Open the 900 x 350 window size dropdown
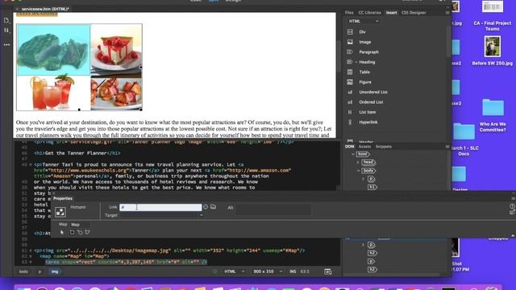Screen dimensions: 516x290 (268, 271)
